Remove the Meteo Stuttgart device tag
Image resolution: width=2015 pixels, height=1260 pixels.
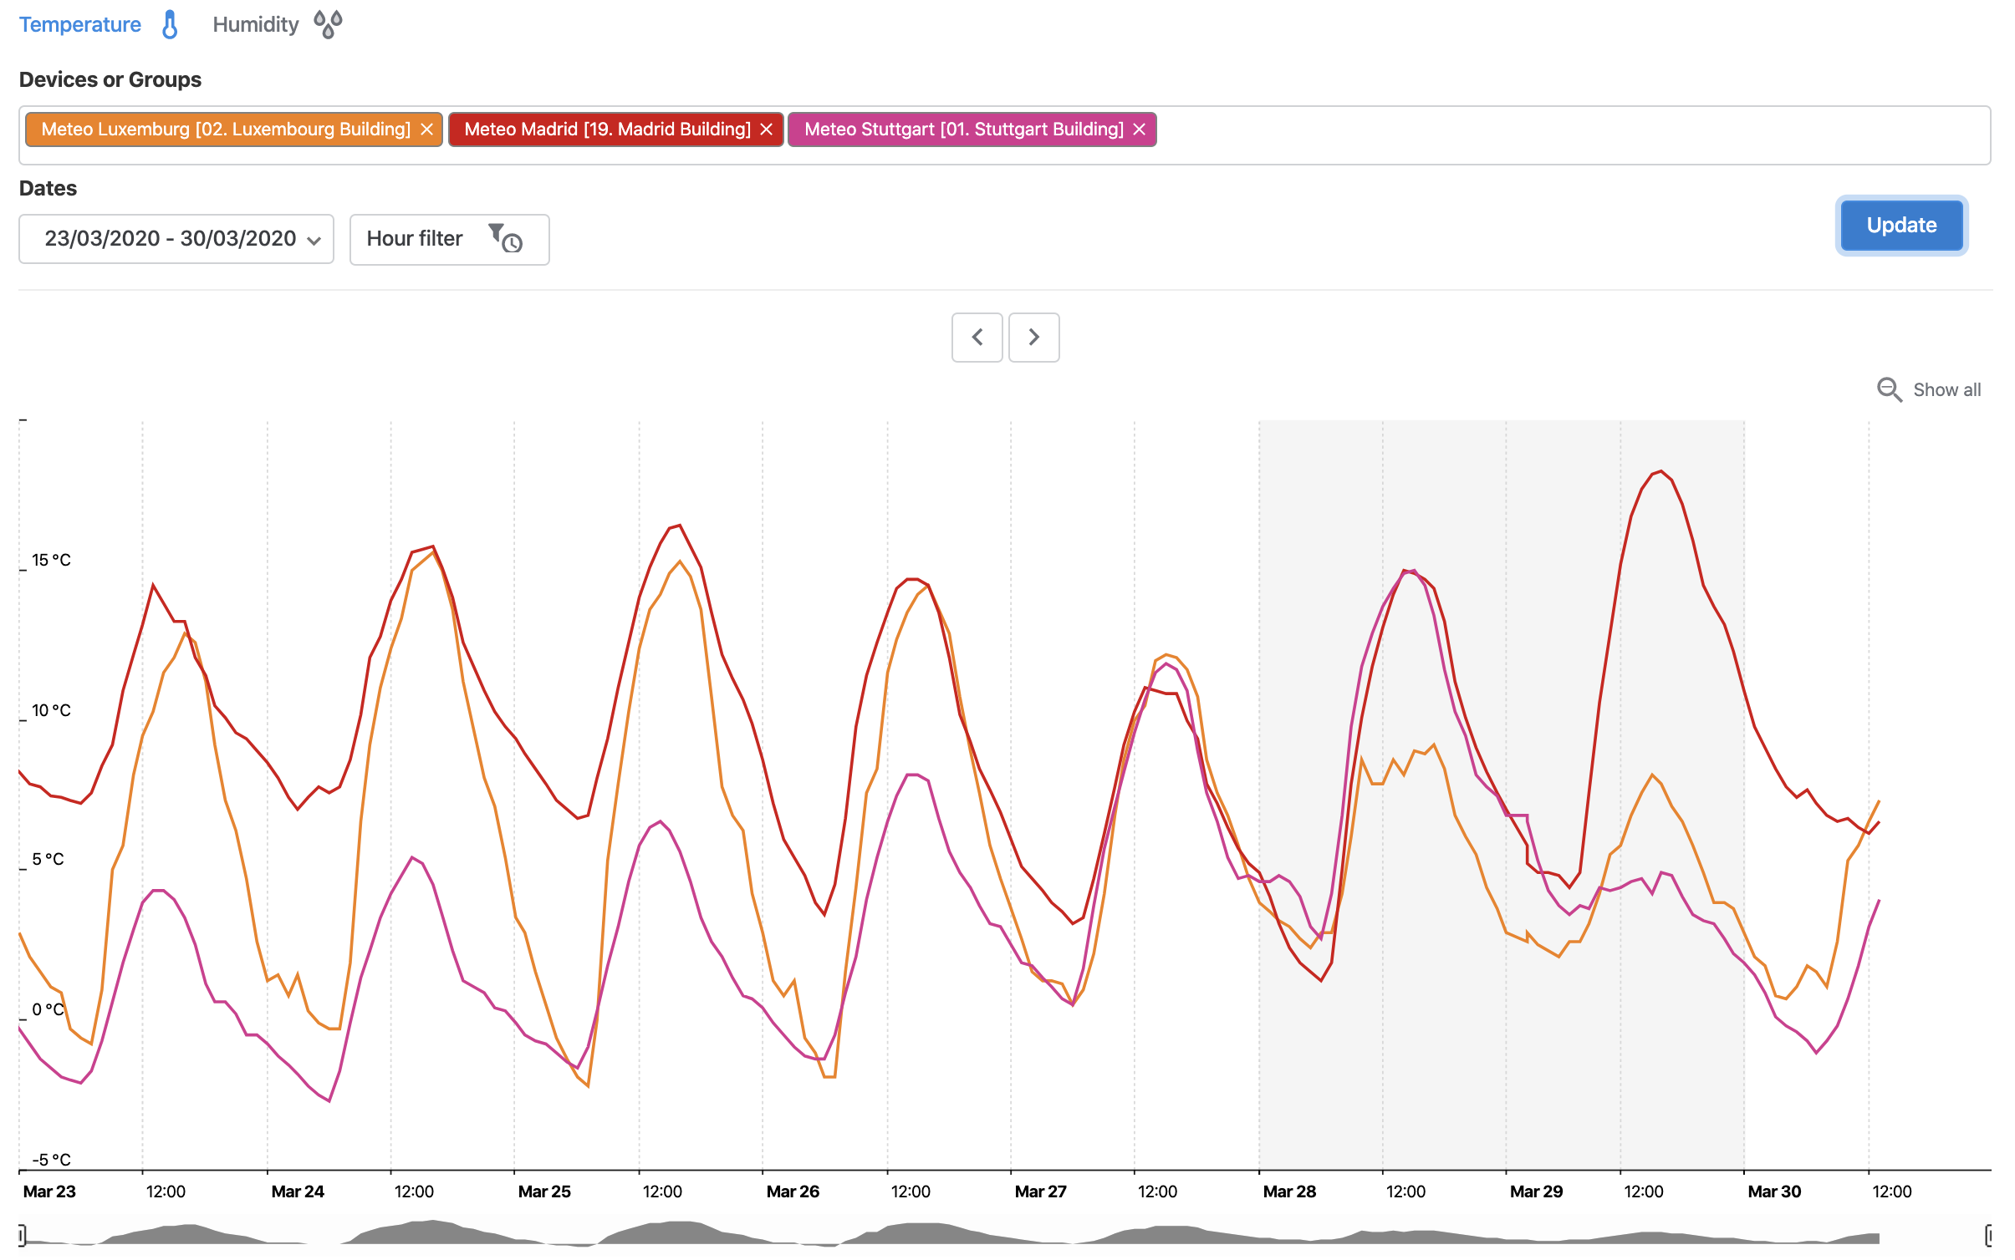tap(1139, 130)
